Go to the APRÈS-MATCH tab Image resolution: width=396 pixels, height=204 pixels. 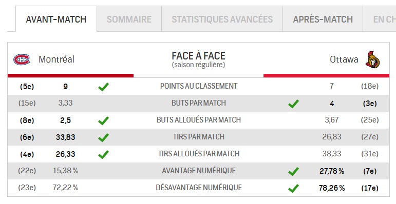(x=323, y=19)
